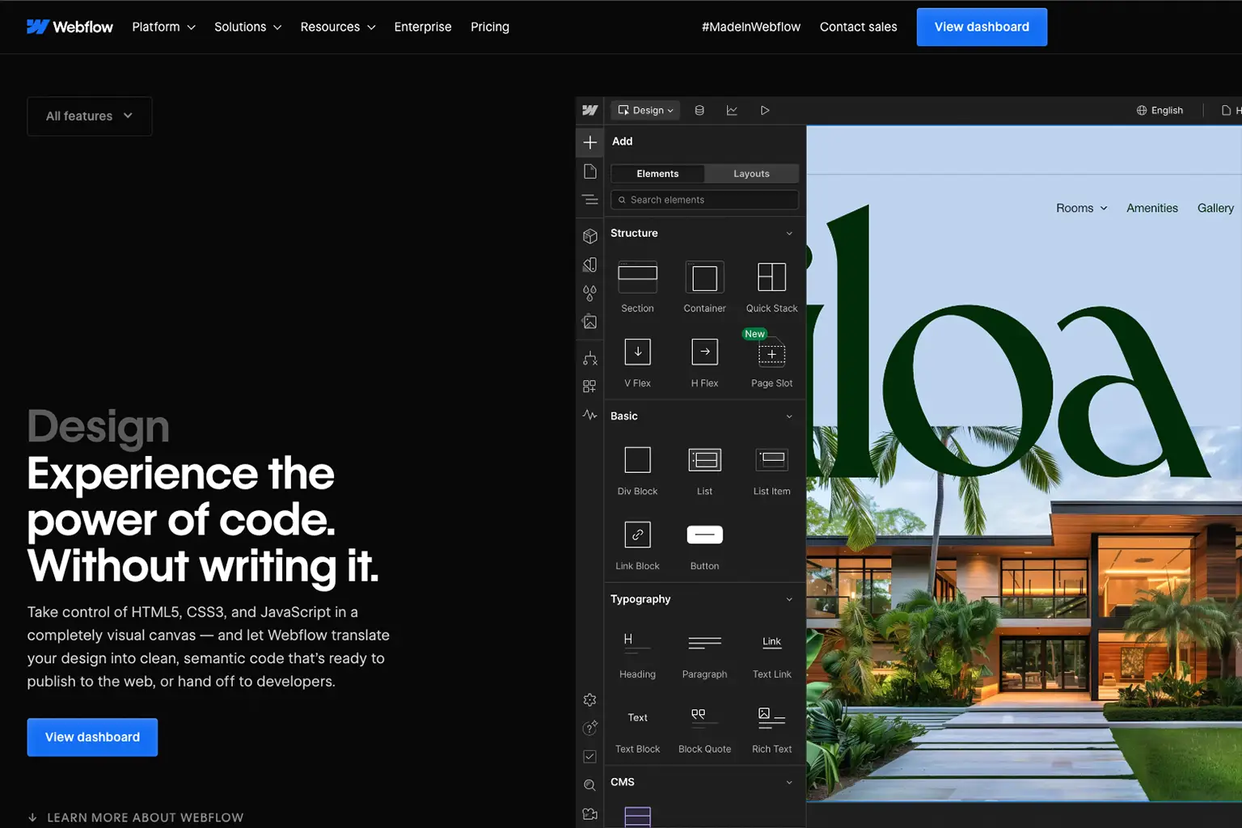Open the analytics chart icon in top bar
The image size is (1242, 828).
(732, 110)
